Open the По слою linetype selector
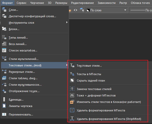152x124 pixels. point(141,10)
